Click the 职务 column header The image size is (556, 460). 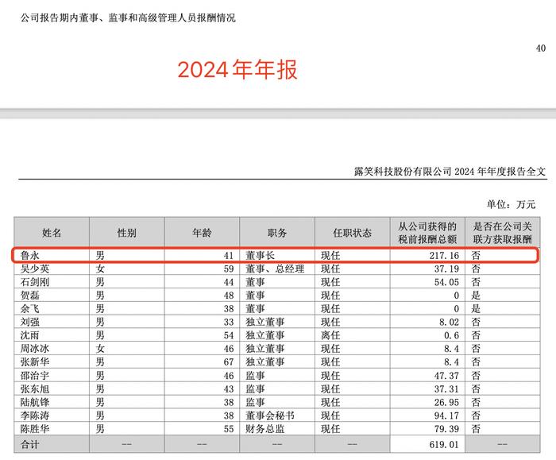pos(277,233)
